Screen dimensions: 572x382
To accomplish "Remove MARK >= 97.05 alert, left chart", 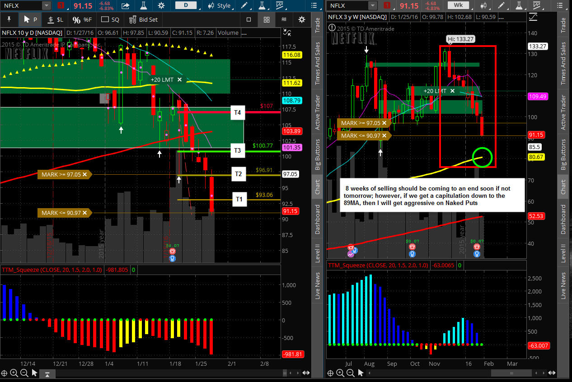I will click(84, 174).
